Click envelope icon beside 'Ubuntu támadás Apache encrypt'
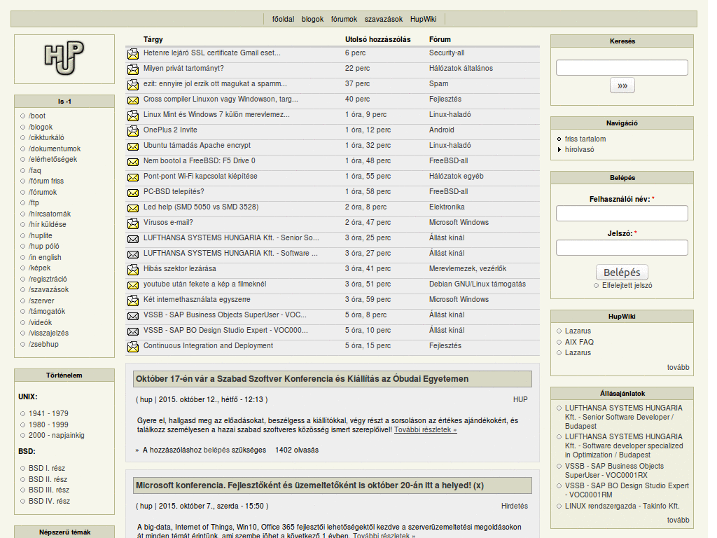717x538 pixels. tap(133, 146)
